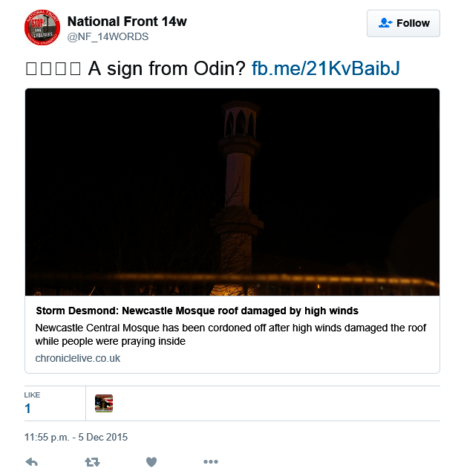Click the like count number 1

coord(27,409)
